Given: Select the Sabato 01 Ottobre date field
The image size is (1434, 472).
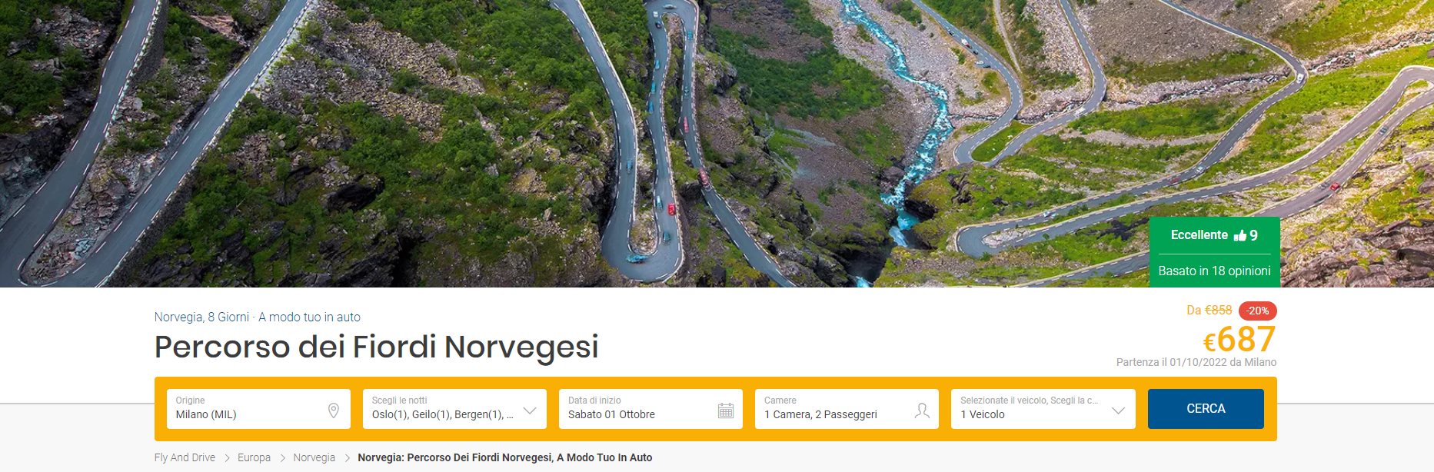Looking at the screenshot, I should click(x=650, y=409).
